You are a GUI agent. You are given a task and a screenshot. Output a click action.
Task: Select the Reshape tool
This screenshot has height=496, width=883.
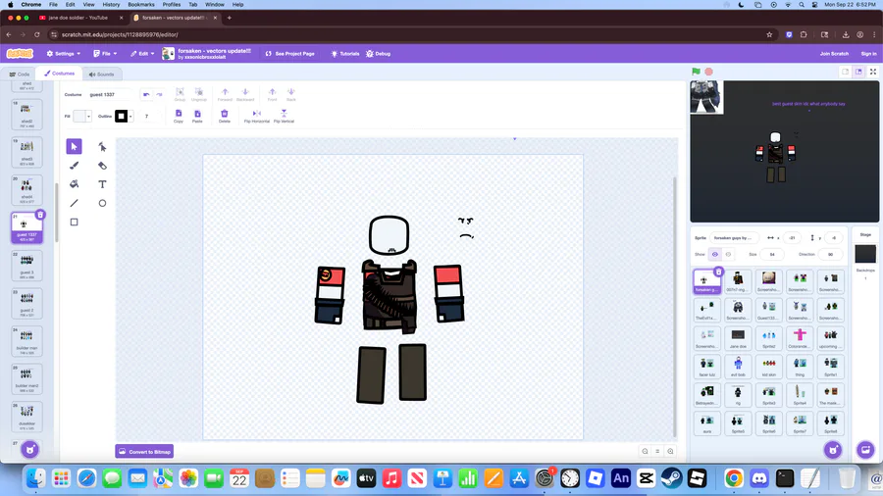point(102,146)
